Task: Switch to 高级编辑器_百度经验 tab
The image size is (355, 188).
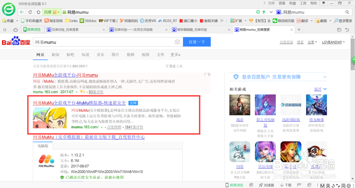Action: click(201, 30)
